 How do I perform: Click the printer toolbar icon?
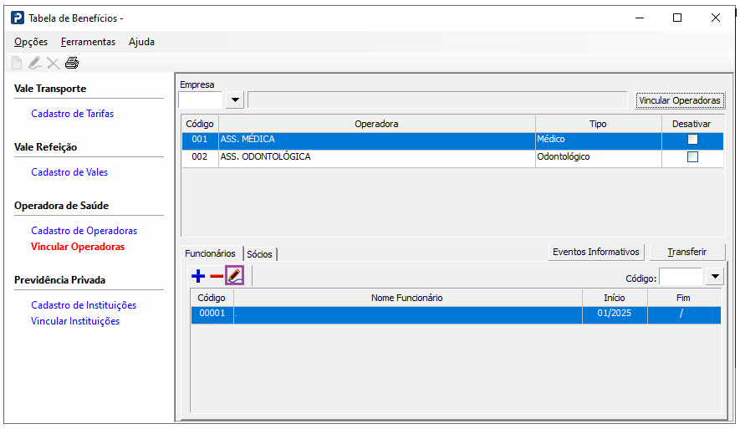point(72,63)
